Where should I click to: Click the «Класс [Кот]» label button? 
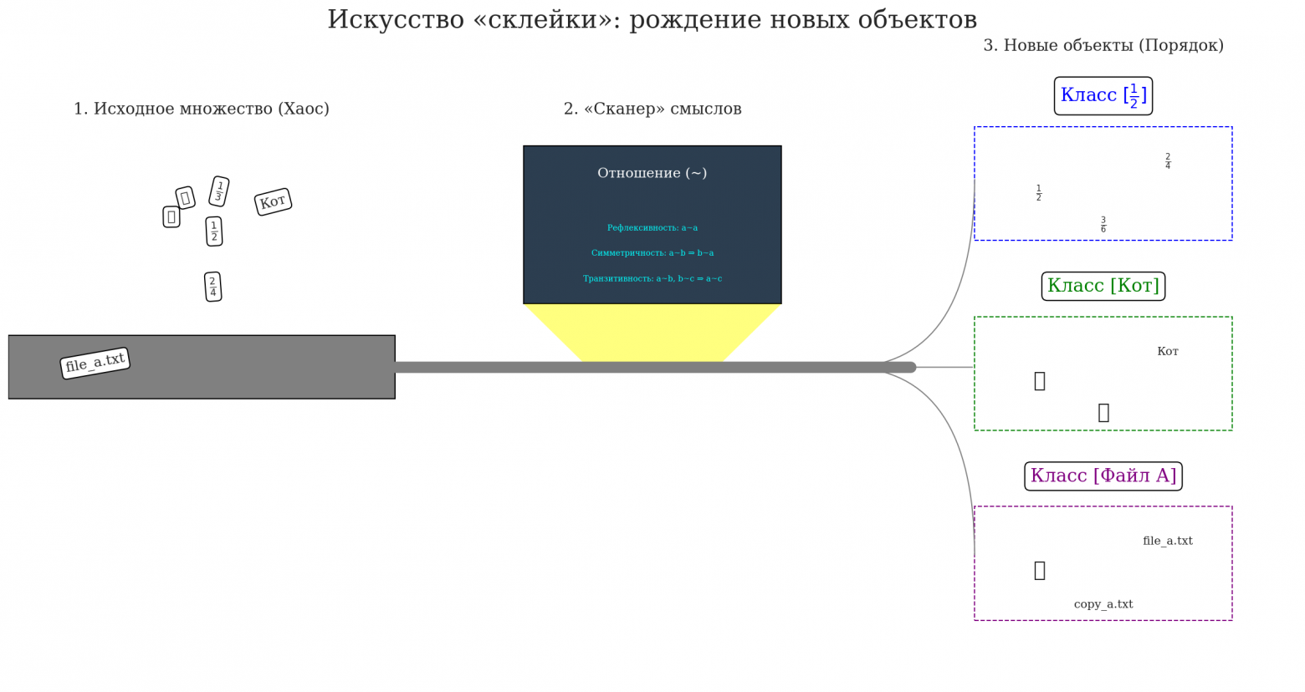(x=1103, y=285)
